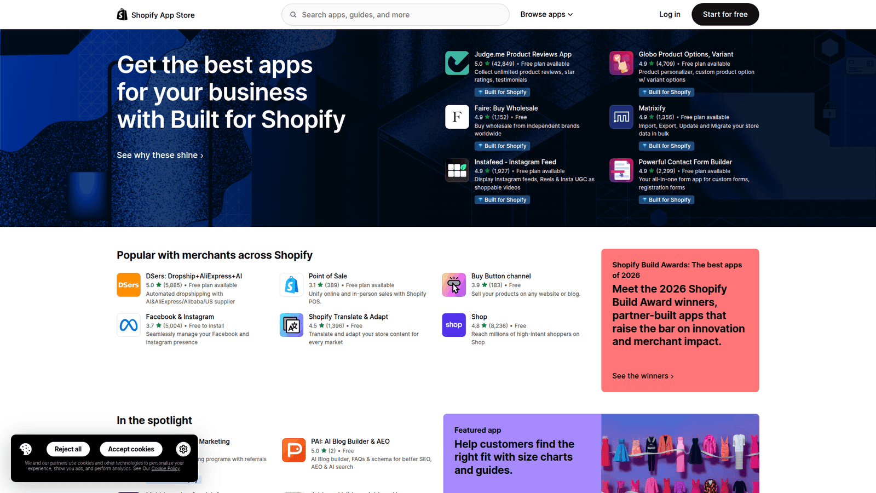Open the Buy Button channel app icon
The width and height of the screenshot is (876, 493).
(454, 285)
